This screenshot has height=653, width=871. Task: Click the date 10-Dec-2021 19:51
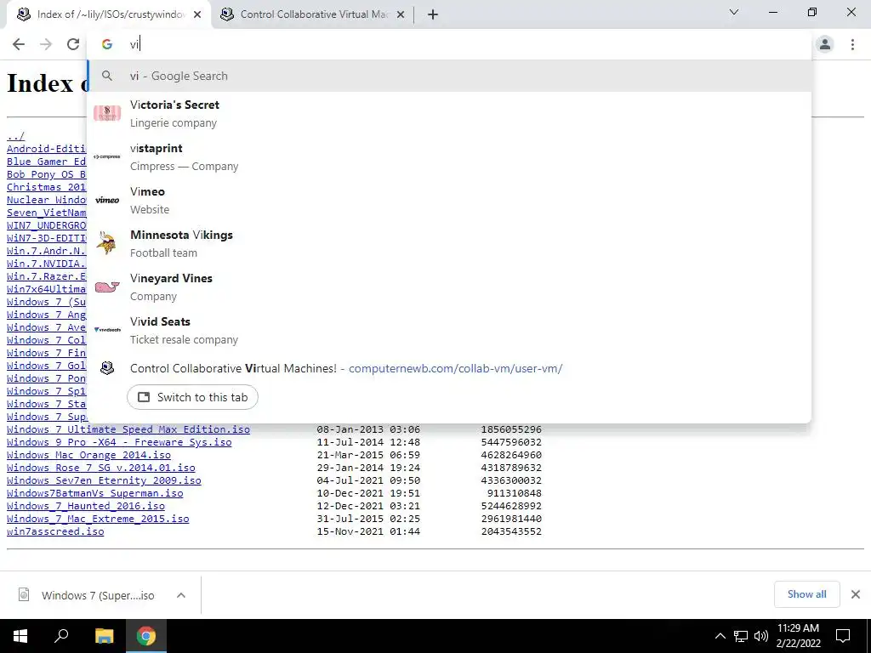tap(368, 493)
